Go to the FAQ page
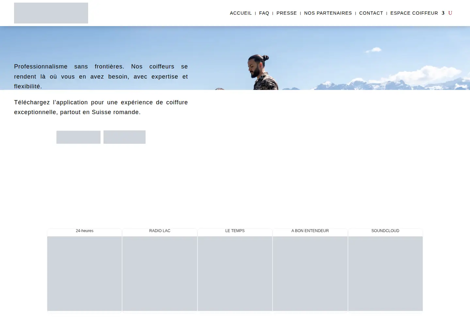Viewport: 470px width, 326px height. (264, 13)
